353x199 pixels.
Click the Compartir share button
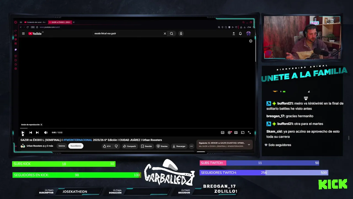pyautogui.click(x=129, y=146)
